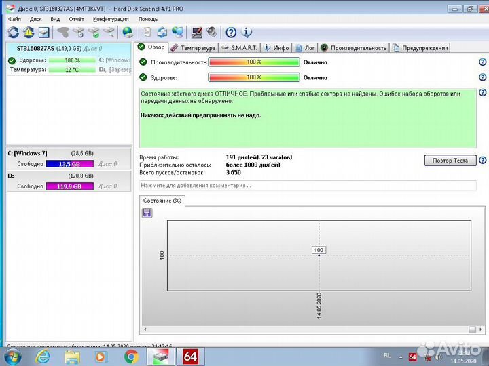Click the temperature 12 °C bar in left panel

click(x=72, y=70)
